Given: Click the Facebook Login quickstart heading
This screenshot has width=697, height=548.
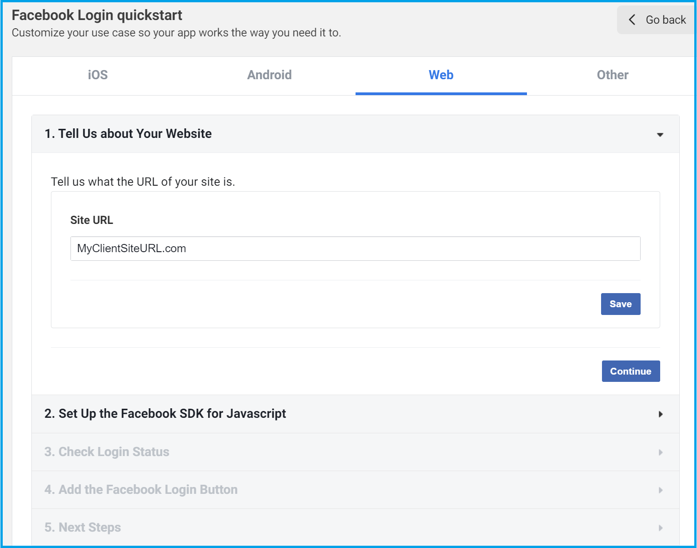Looking at the screenshot, I should click(97, 15).
